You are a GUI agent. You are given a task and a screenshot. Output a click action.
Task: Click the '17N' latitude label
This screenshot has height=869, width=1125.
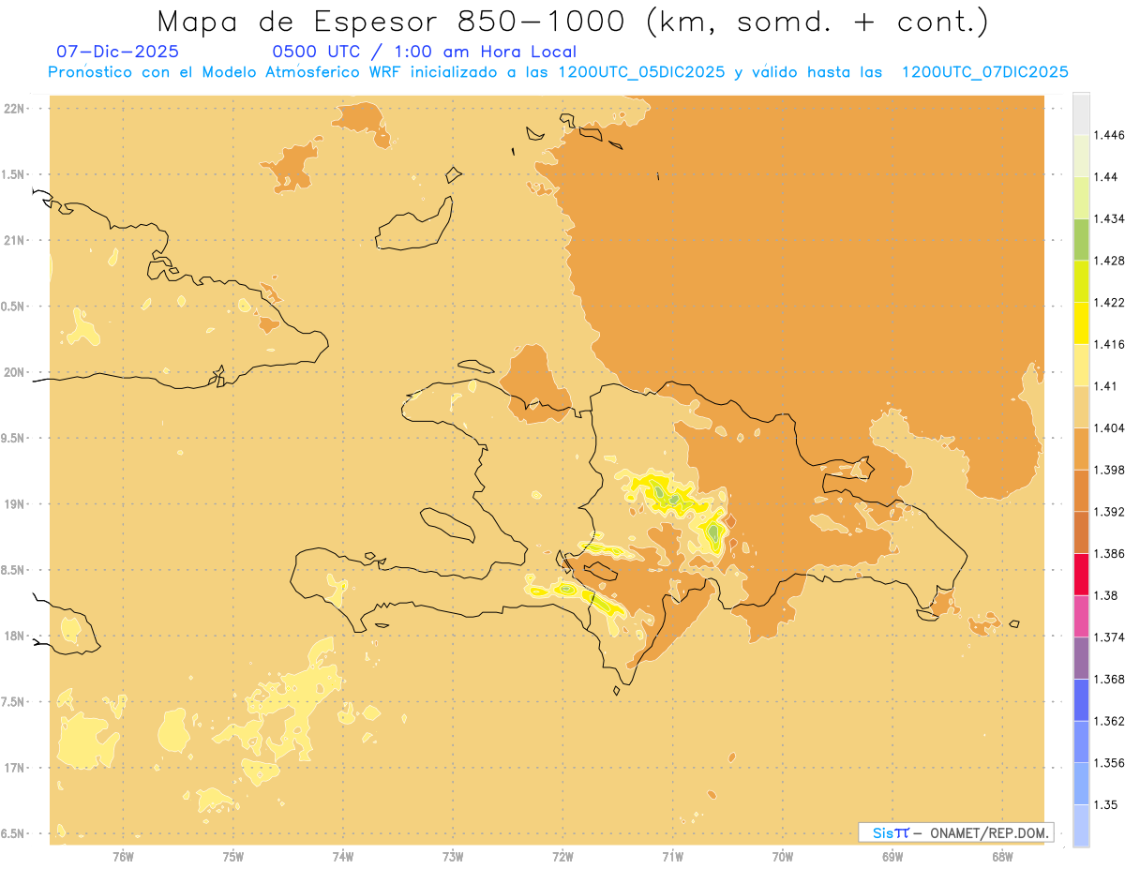tap(15, 769)
